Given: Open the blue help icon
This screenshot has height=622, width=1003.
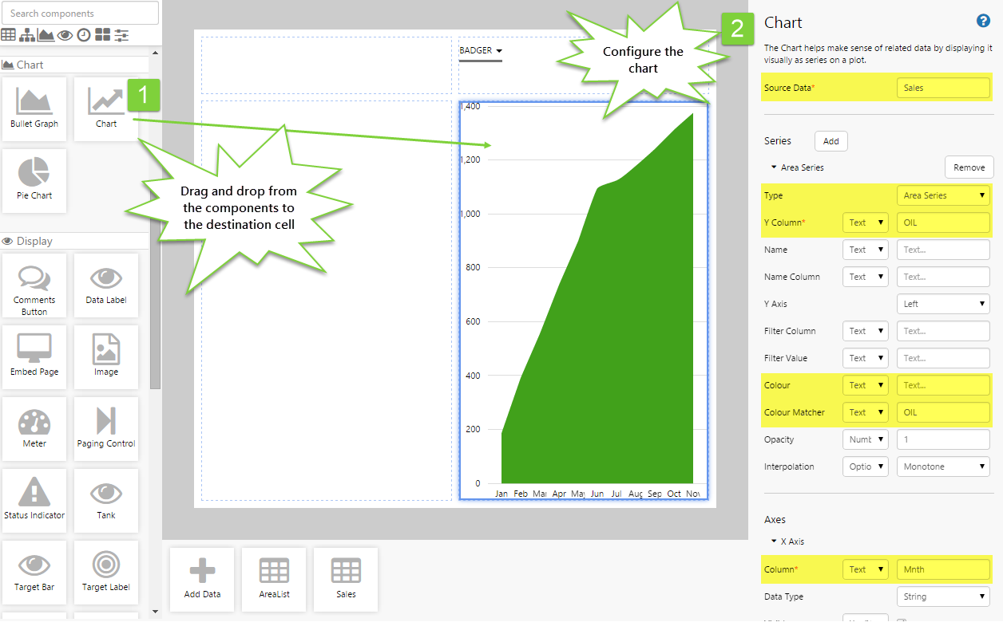Looking at the screenshot, I should pyautogui.click(x=983, y=22).
